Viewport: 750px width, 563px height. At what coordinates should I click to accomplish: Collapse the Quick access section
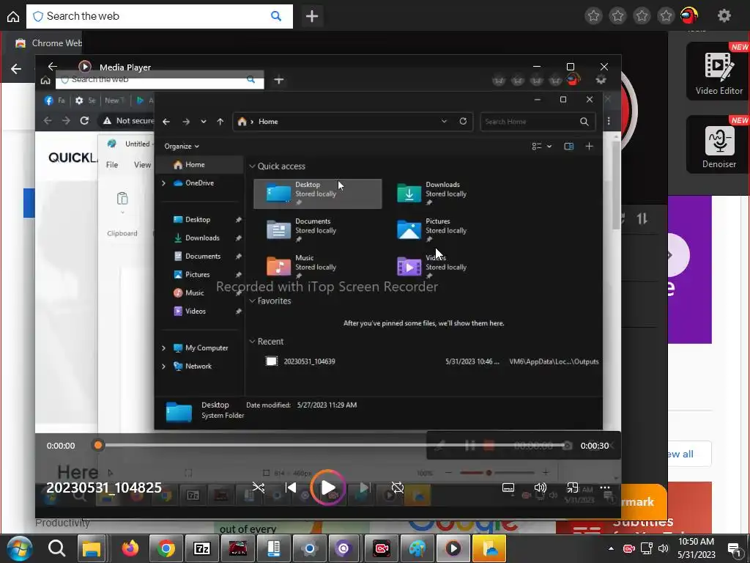pos(252,166)
